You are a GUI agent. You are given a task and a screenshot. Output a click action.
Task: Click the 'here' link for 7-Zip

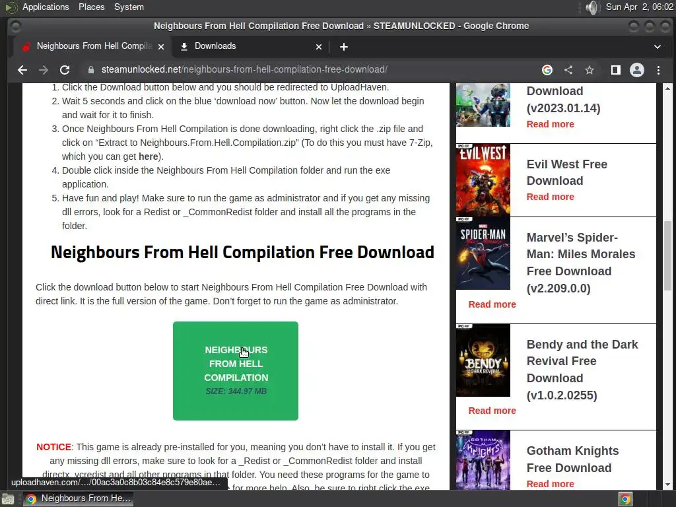[x=149, y=156]
